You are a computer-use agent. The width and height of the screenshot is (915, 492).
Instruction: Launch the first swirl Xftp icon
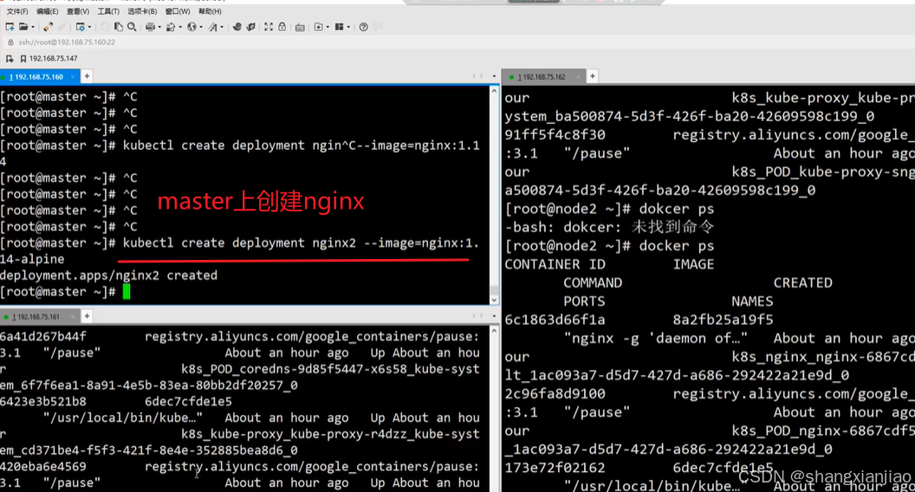click(x=237, y=27)
